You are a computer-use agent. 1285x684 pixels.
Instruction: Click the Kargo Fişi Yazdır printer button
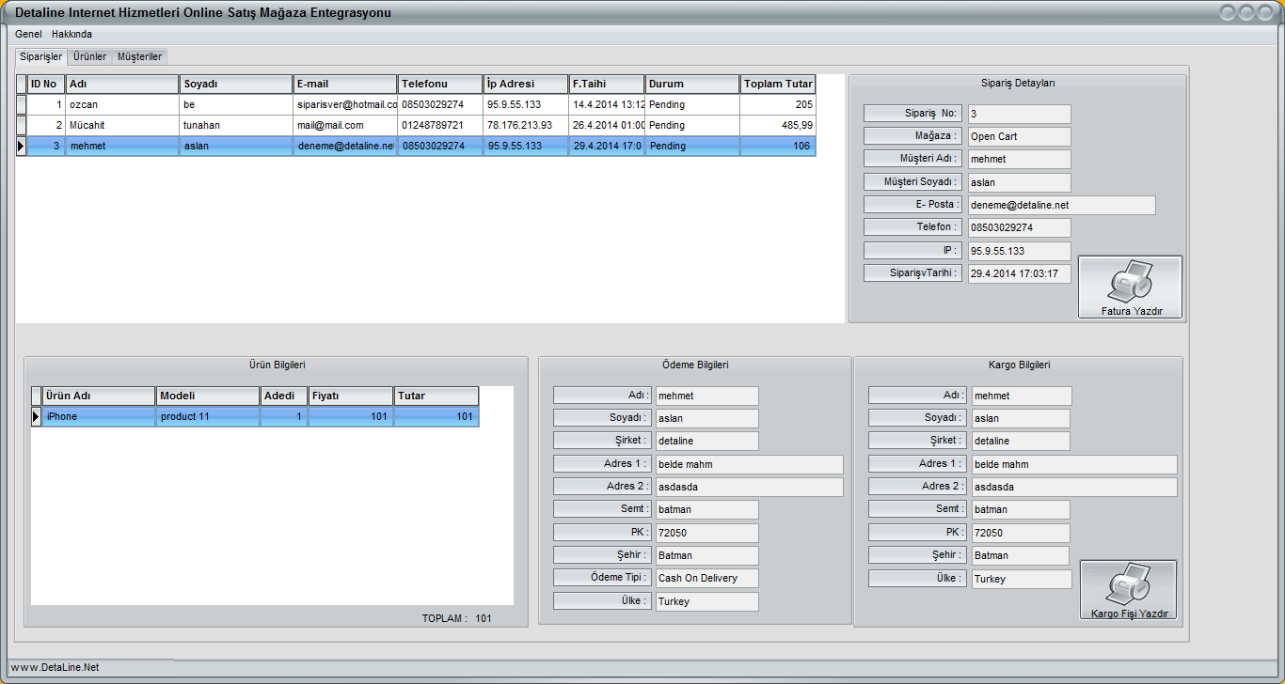pyautogui.click(x=1128, y=591)
